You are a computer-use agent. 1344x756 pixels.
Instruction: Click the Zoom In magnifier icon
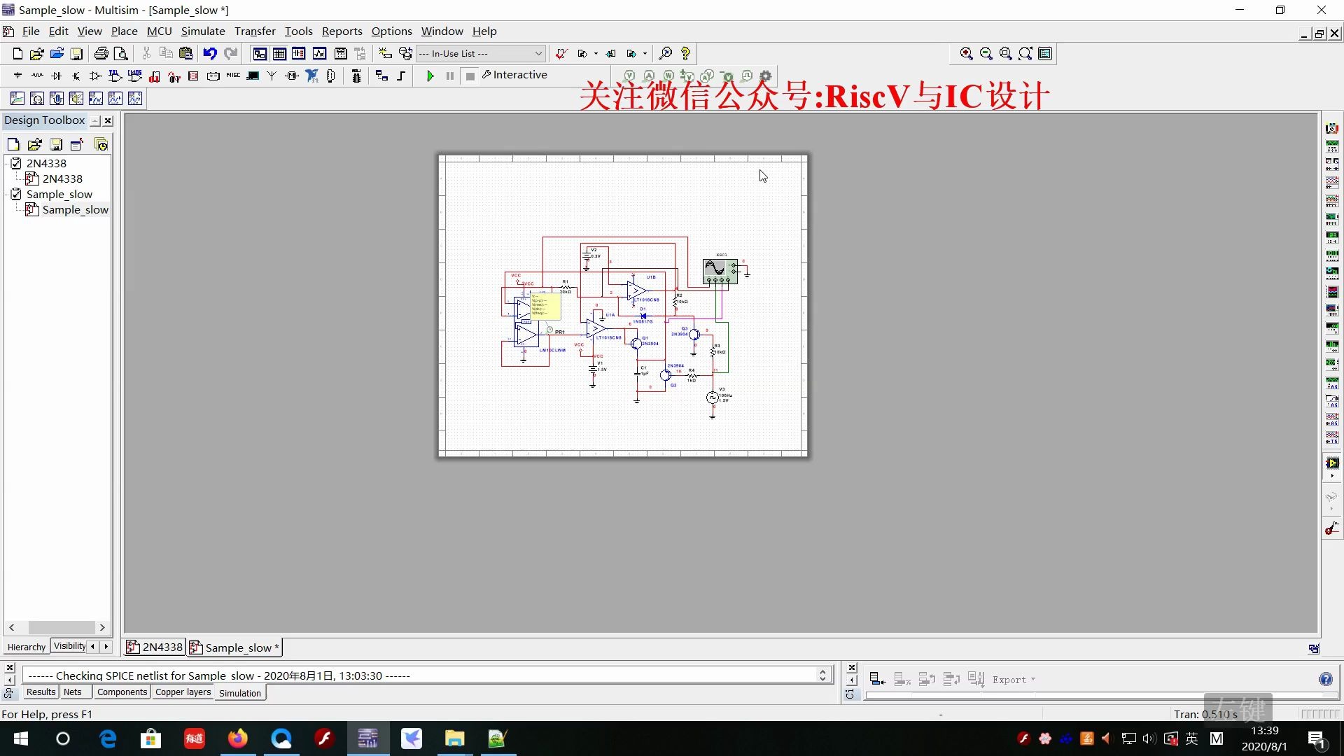click(x=967, y=54)
